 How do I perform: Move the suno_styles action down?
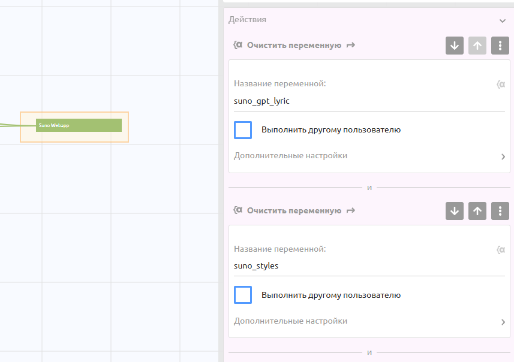tap(455, 211)
